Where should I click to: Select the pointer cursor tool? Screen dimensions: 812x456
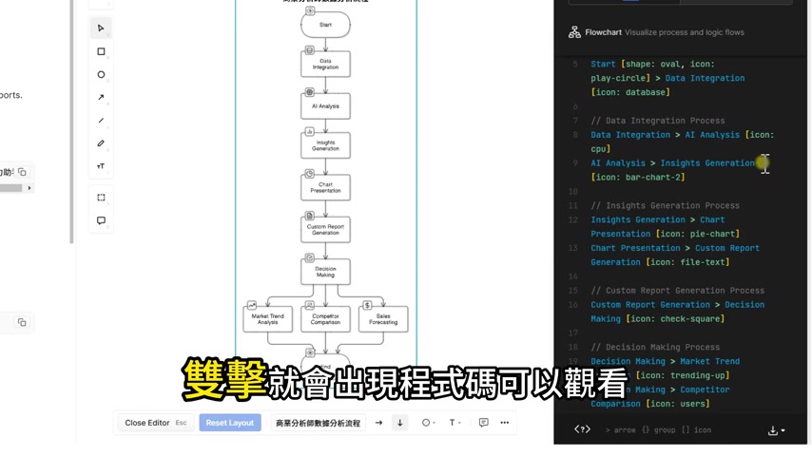pos(101,28)
